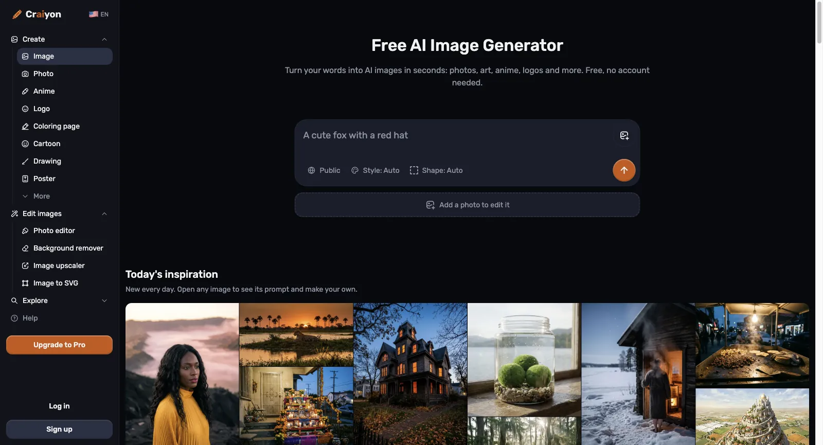This screenshot has width=823, height=445.
Task: Click the Cartoon smiley icon
Action: pyautogui.click(x=25, y=144)
